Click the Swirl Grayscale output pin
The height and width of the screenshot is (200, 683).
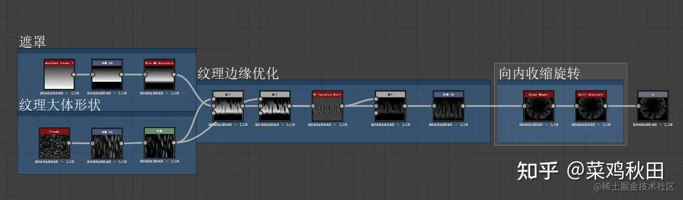606,106
